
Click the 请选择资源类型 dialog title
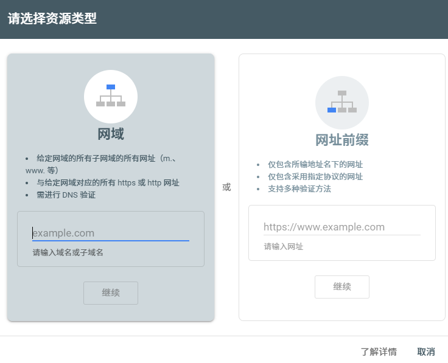click(x=52, y=19)
